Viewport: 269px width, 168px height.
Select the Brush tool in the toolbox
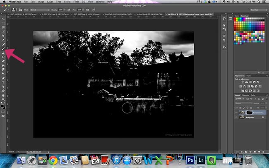pyautogui.click(x=3, y=48)
